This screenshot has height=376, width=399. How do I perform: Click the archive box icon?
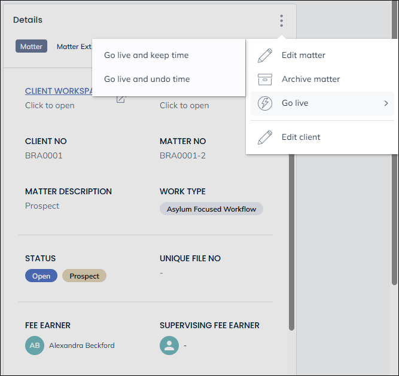[264, 80]
